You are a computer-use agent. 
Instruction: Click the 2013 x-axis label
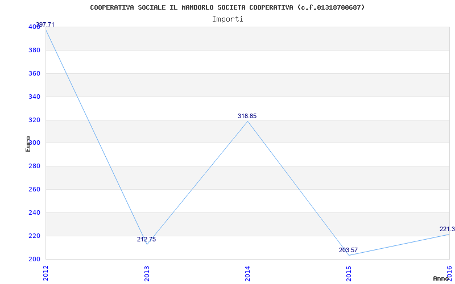pos(147,273)
